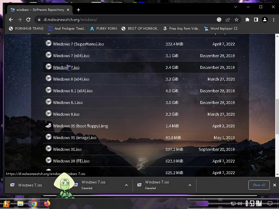Expand options for middle canceled Windows 7.iso
279x209 pixels.
[126, 185]
